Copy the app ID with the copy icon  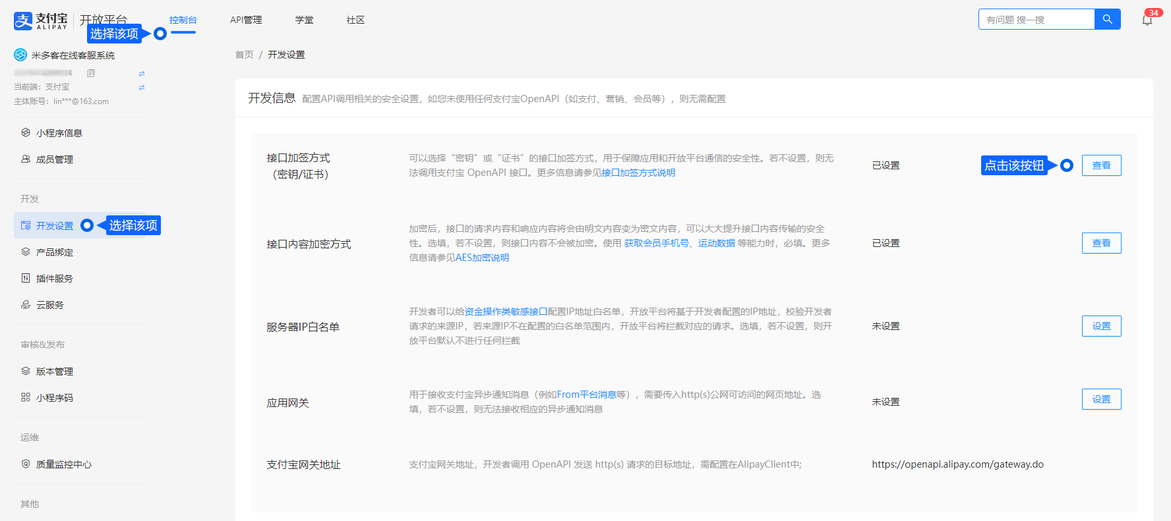click(x=91, y=73)
